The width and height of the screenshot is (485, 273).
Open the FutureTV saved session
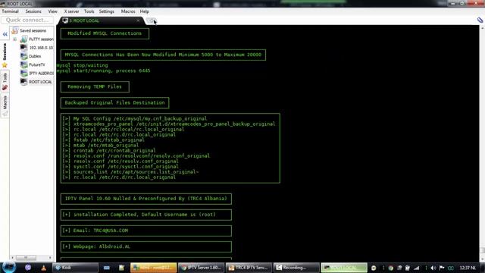[33, 64]
